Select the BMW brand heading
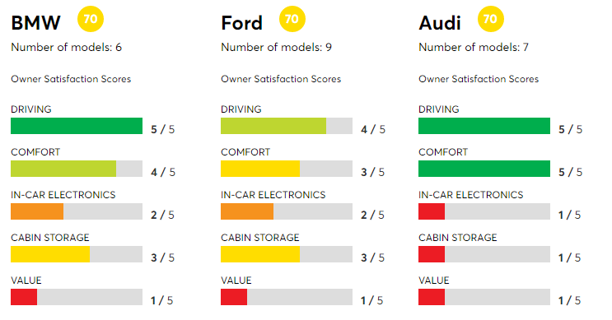The width and height of the screenshot is (612, 320). pos(36,22)
